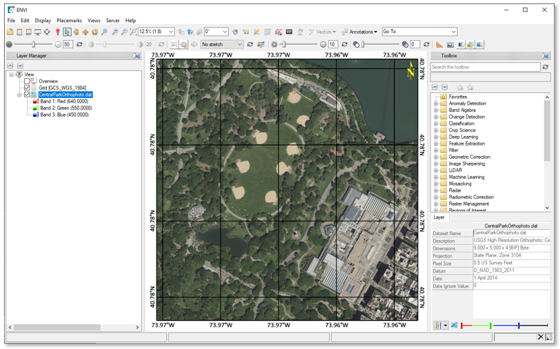The width and height of the screenshot is (560, 349).
Task: Click the Open file folder icon
Action: pyautogui.click(x=10, y=32)
